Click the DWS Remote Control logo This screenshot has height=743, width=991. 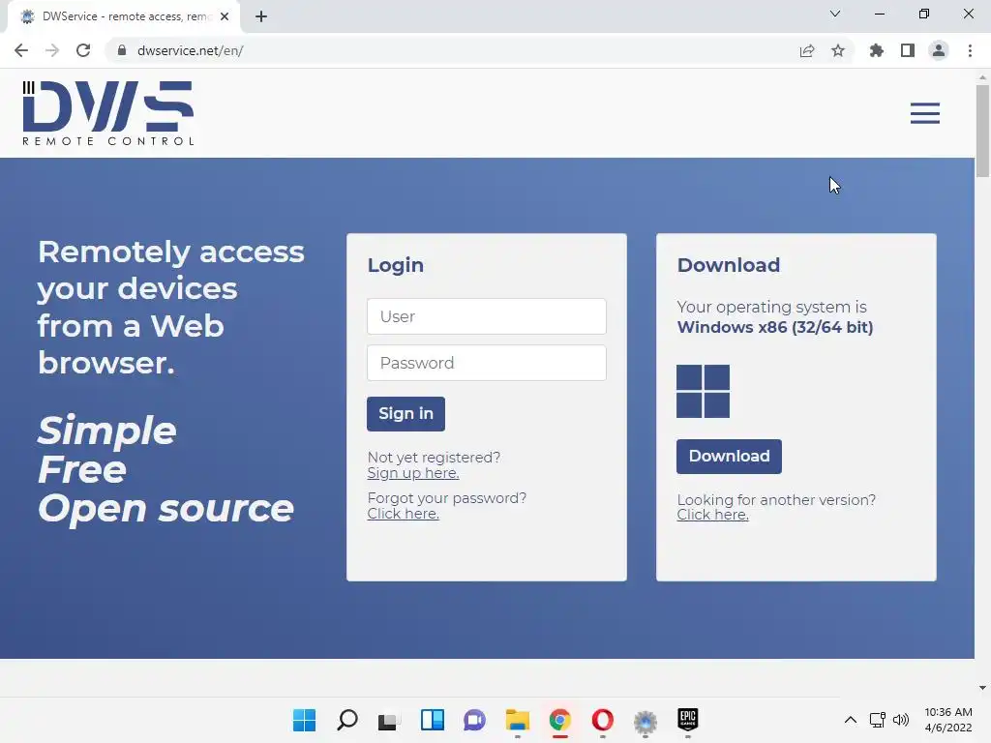pos(108,113)
